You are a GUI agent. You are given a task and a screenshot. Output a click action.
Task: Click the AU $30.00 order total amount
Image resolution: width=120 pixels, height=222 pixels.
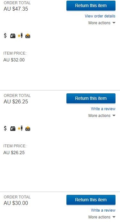16,203
